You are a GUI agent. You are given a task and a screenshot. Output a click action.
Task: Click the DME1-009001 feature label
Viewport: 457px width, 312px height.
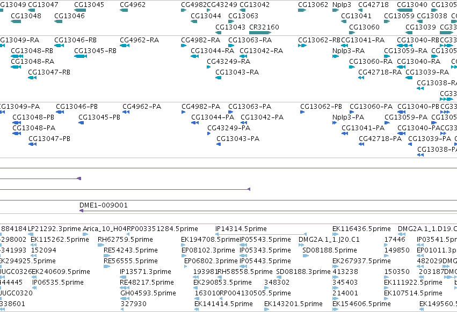pos(104,205)
